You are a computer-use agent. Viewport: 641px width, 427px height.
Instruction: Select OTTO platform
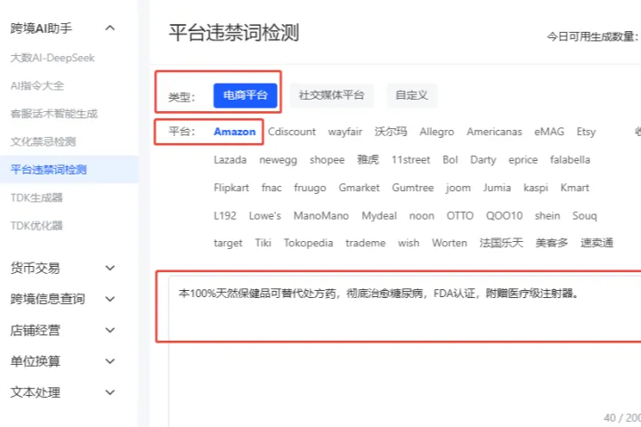coord(460,215)
